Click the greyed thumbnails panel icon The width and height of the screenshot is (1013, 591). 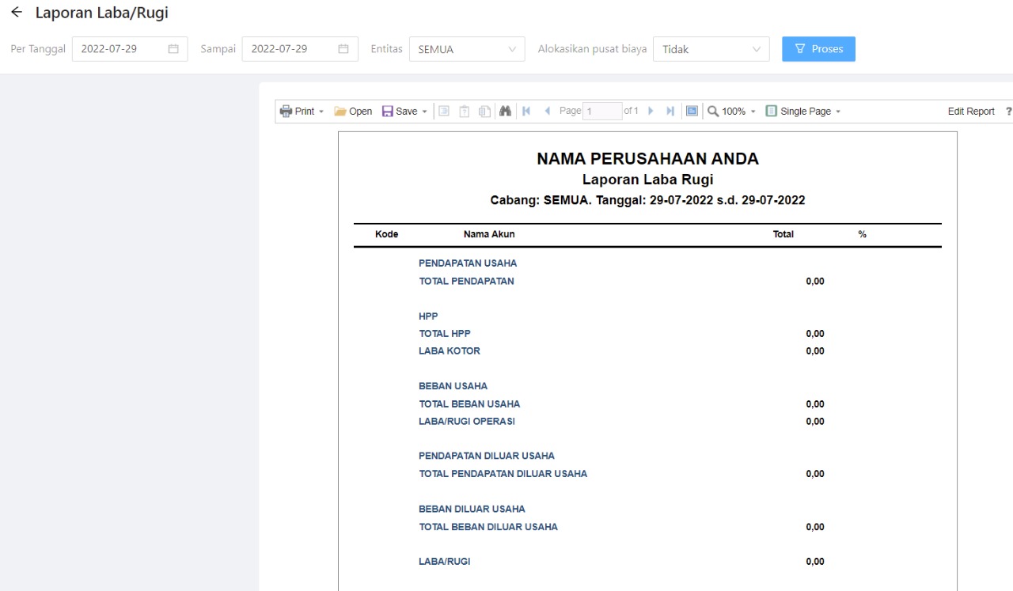(484, 112)
